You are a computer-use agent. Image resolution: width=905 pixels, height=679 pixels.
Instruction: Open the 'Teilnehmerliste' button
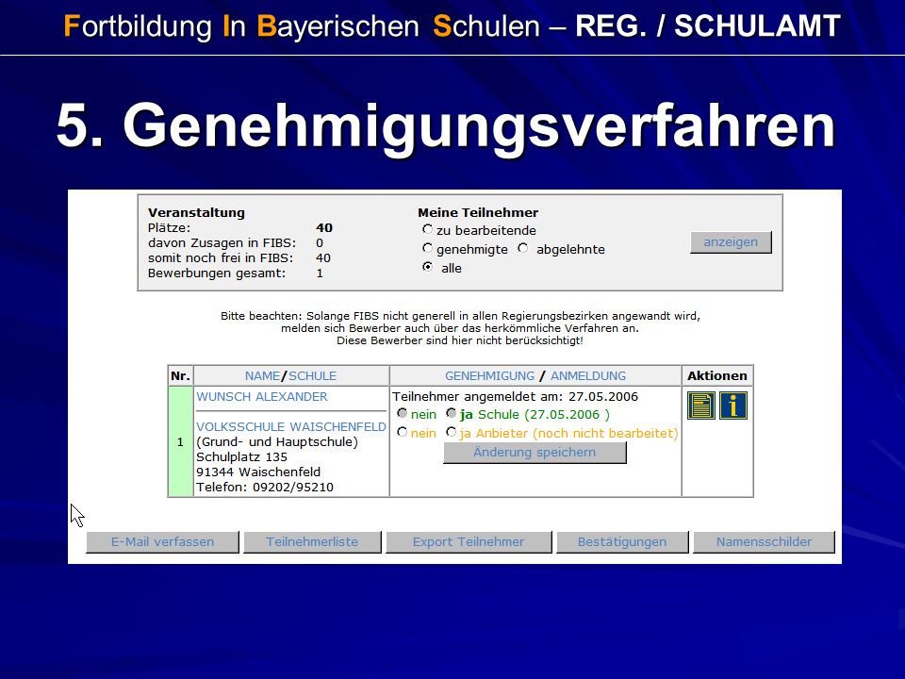[x=312, y=542]
